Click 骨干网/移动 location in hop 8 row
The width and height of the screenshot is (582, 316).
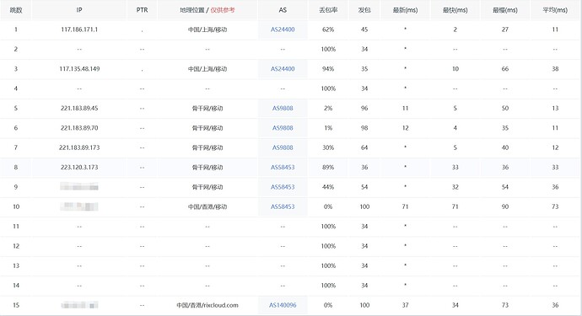pyautogui.click(x=207, y=168)
